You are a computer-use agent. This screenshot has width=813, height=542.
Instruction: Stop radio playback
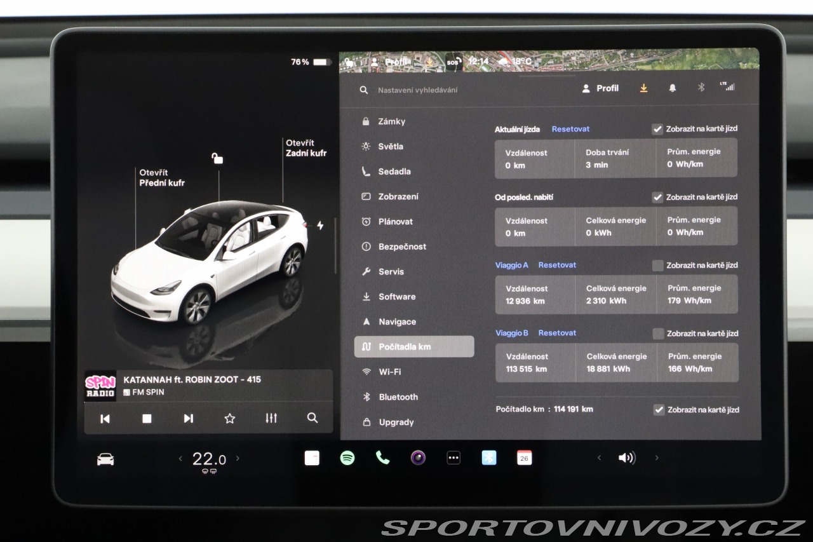[147, 418]
